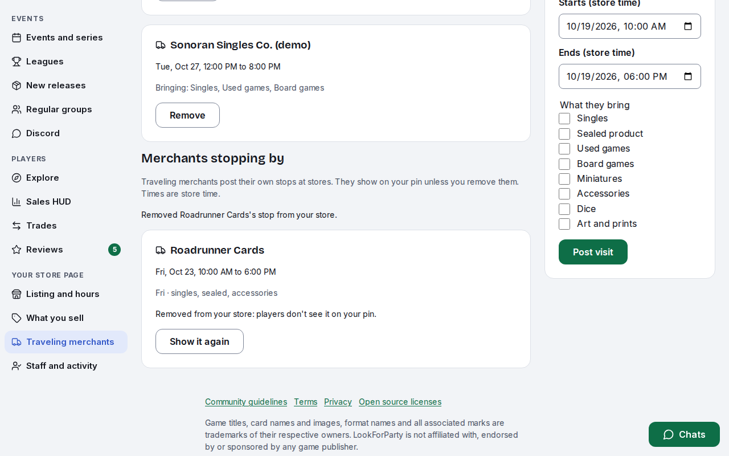This screenshot has width=729, height=456.
Task: Click the Reviews badge showing 5
Action: [x=114, y=250]
